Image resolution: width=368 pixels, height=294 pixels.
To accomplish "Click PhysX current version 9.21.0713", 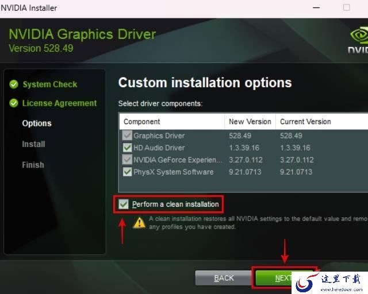I will [296, 172].
